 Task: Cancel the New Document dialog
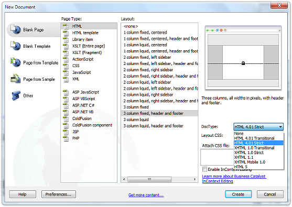point(270,194)
